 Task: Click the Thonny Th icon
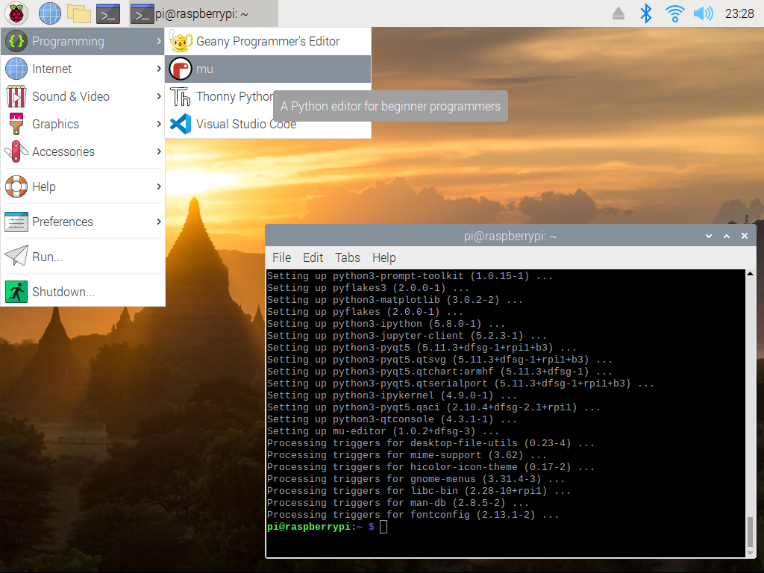tap(181, 97)
